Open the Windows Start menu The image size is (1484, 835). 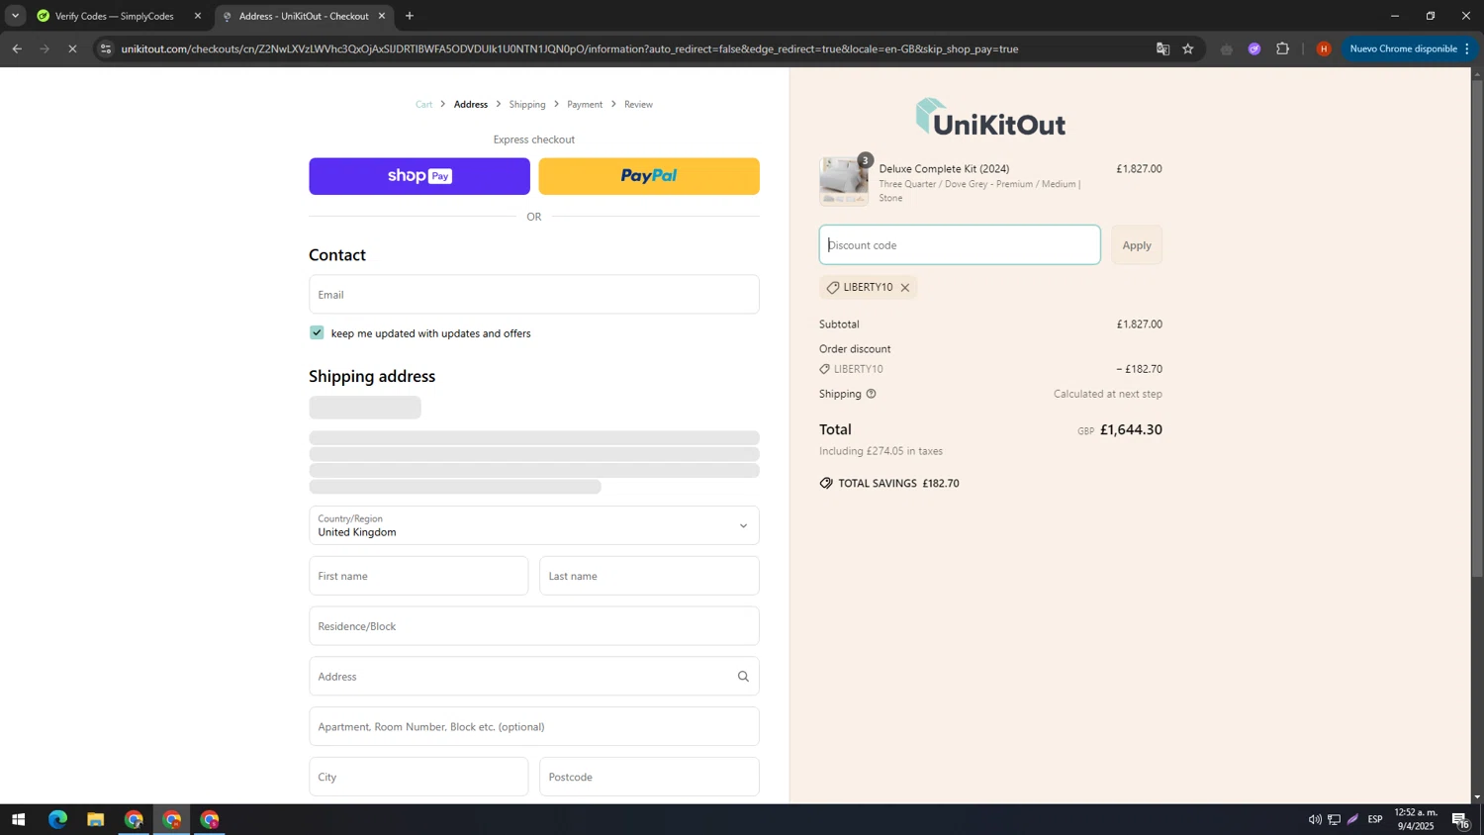tap(18, 819)
